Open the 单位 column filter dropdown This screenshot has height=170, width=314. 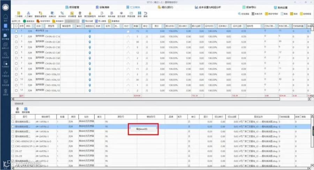click(x=150, y=26)
